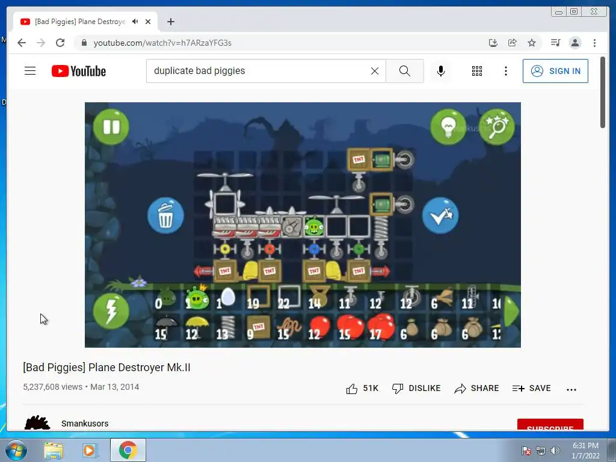
Task: Click the single red balloon part labeled 12
Action: point(319,328)
